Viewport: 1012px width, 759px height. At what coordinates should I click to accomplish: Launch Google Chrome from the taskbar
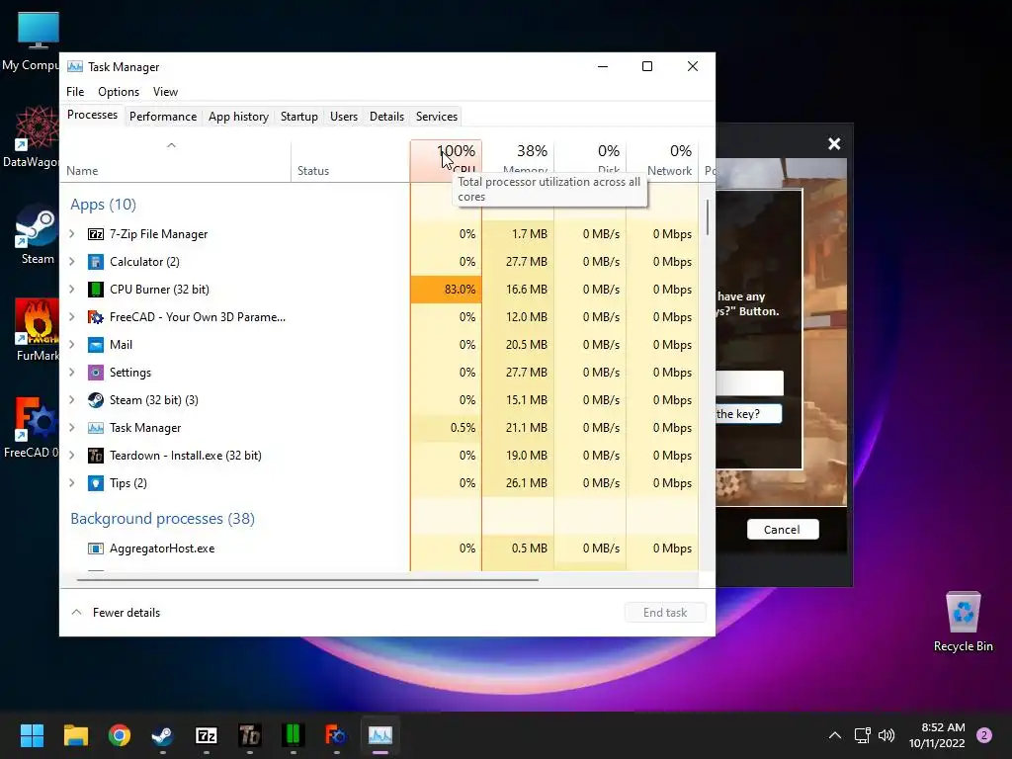pos(120,735)
